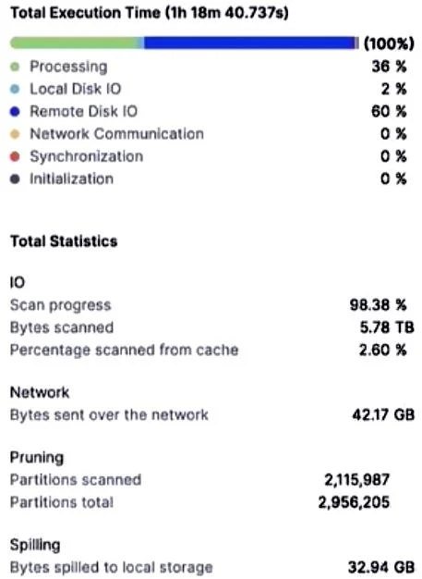This screenshot has height=579, width=422.
Task: Click Percentage scanned from cache label
Action: (x=125, y=350)
